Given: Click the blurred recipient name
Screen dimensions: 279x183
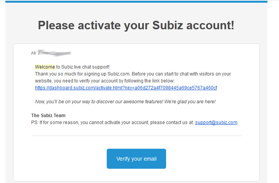Looking at the screenshot, I should coord(54,53).
